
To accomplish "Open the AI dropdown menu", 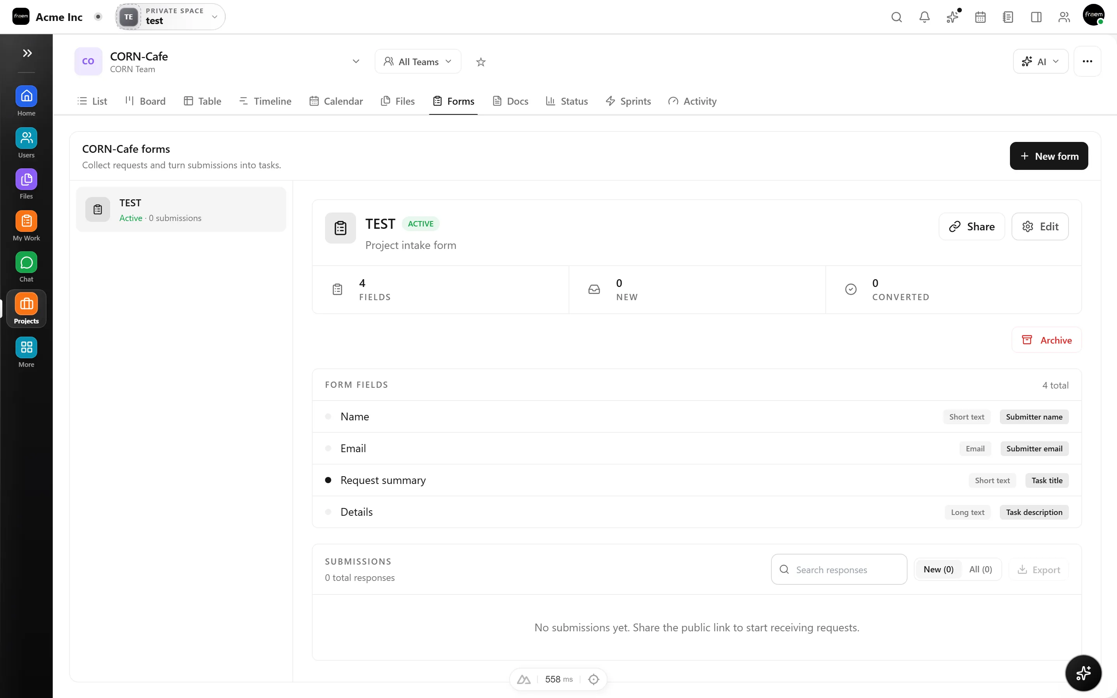I will pyautogui.click(x=1040, y=61).
